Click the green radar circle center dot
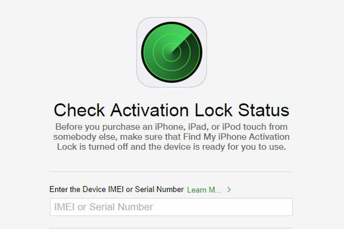The image size is (344, 229). tap(171, 52)
